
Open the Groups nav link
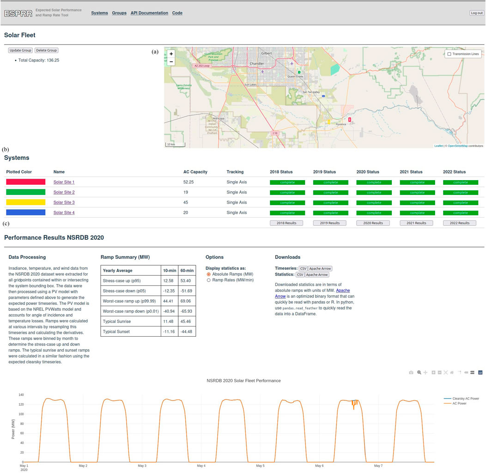coord(119,13)
